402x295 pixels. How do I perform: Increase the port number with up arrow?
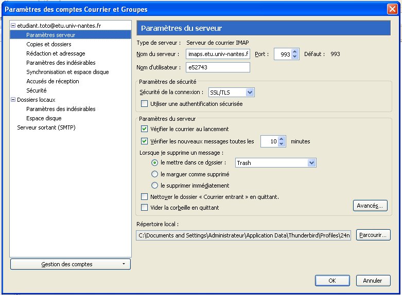point(295,51)
